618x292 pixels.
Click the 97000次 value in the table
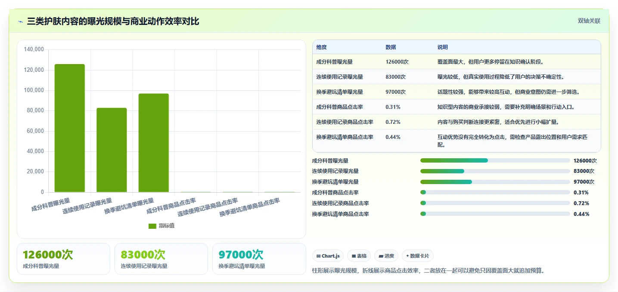tap(395, 92)
